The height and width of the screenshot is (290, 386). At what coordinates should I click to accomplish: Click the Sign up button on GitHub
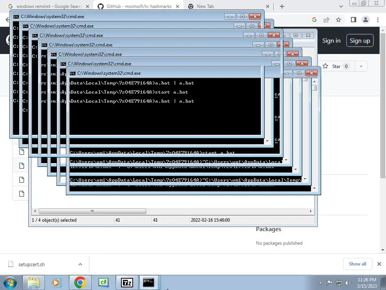click(360, 40)
